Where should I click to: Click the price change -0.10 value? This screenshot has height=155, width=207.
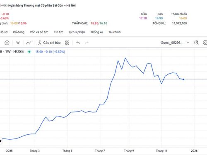point(5,14)
